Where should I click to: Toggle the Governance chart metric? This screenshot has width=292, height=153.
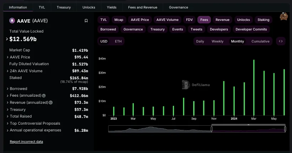pyautogui.click(x=133, y=29)
